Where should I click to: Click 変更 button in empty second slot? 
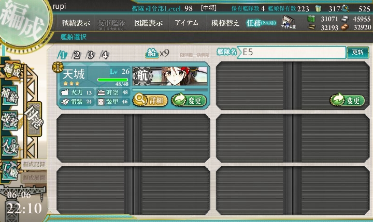pyautogui.click(x=347, y=100)
